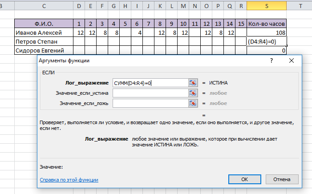This screenshot has width=312, height=194.
Task: Click Иванов's day 6 cell with value 4
Action: click(137, 32)
